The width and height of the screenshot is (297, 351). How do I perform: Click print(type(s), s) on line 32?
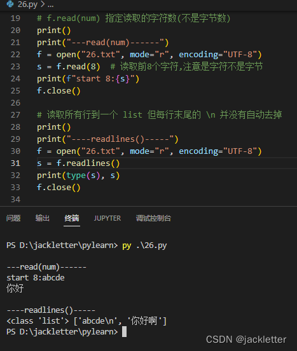coord(78,175)
